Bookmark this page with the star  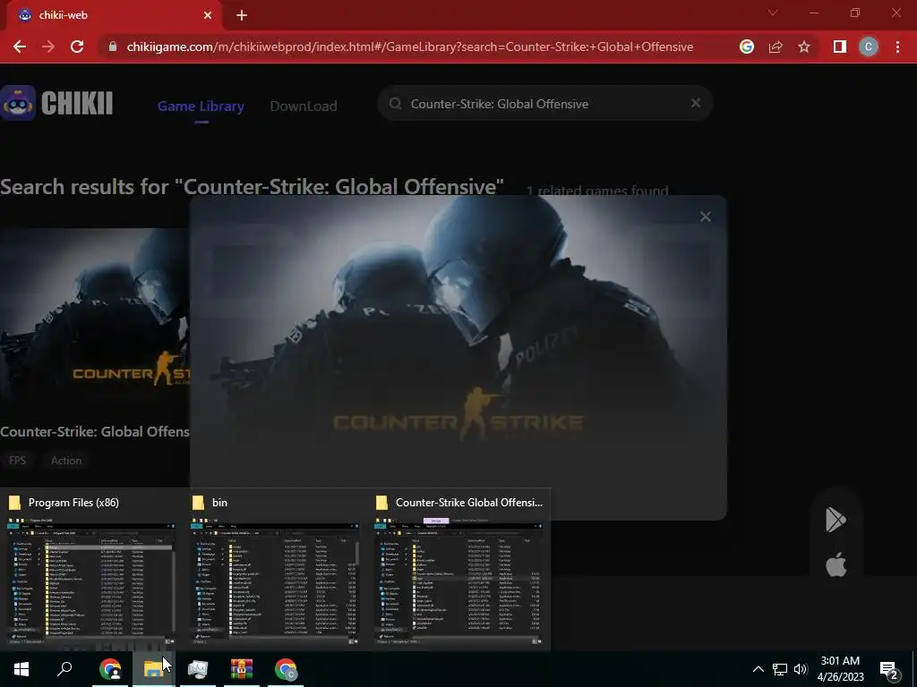804,47
